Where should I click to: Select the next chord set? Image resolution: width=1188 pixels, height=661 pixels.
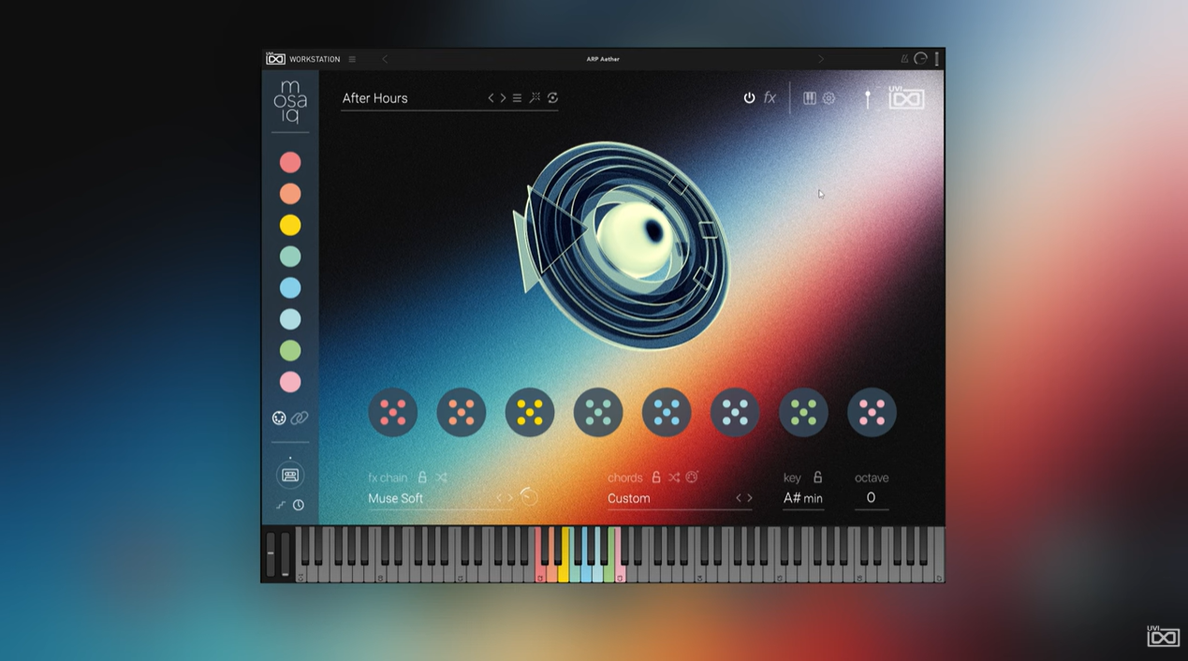(750, 498)
